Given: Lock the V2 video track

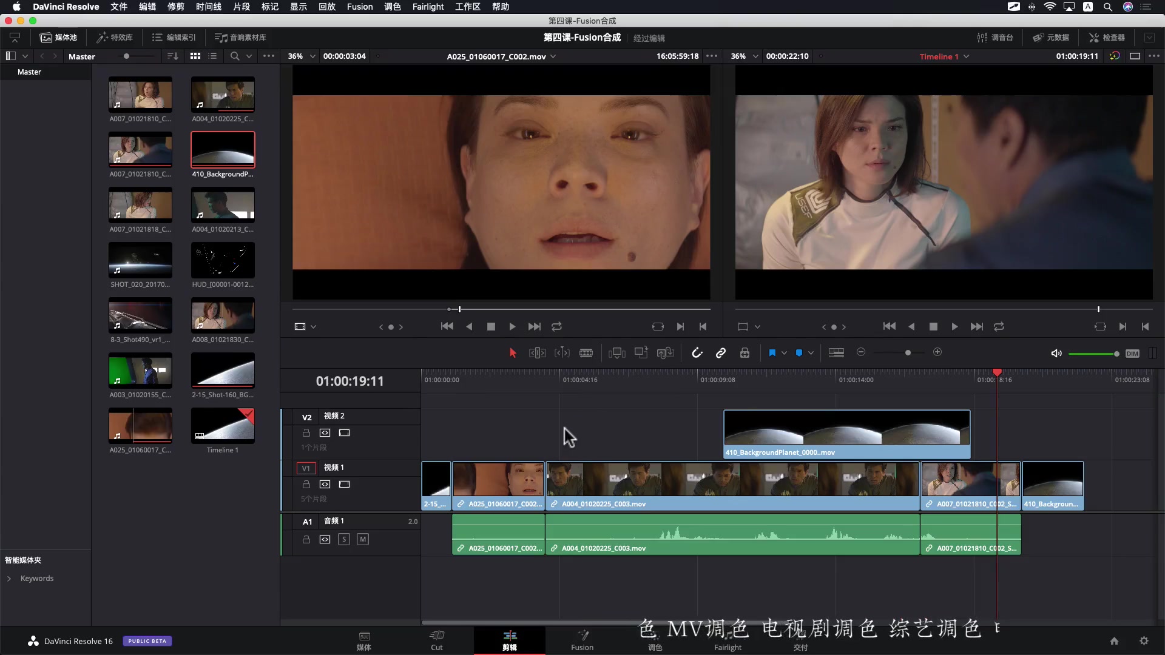Looking at the screenshot, I should click(306, 433).
